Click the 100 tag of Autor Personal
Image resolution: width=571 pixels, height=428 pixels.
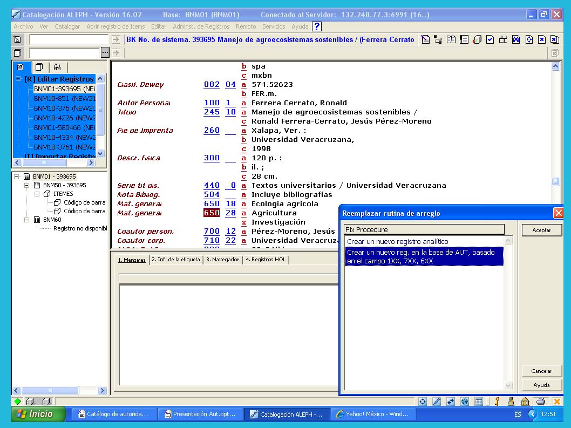click(x=212, y=103)
